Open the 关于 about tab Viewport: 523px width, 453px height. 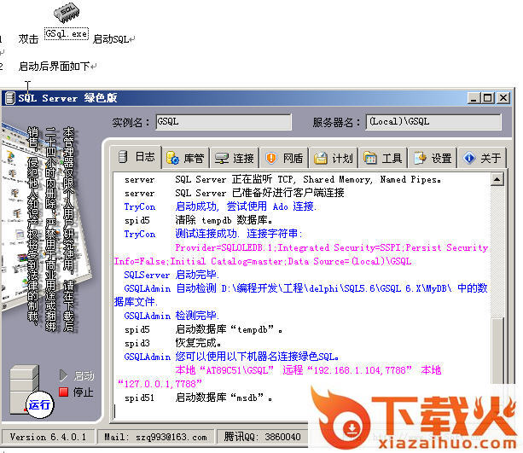pyautogui.click(x=482, y=158)
